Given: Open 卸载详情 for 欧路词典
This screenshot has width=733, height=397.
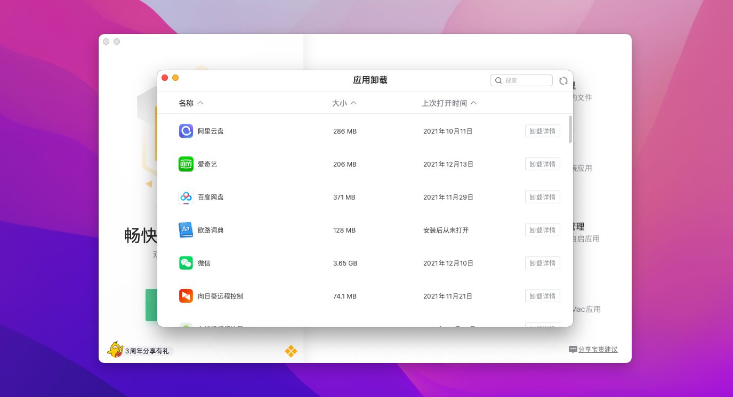Looking at the screenshot, I should tap(542, 230).
